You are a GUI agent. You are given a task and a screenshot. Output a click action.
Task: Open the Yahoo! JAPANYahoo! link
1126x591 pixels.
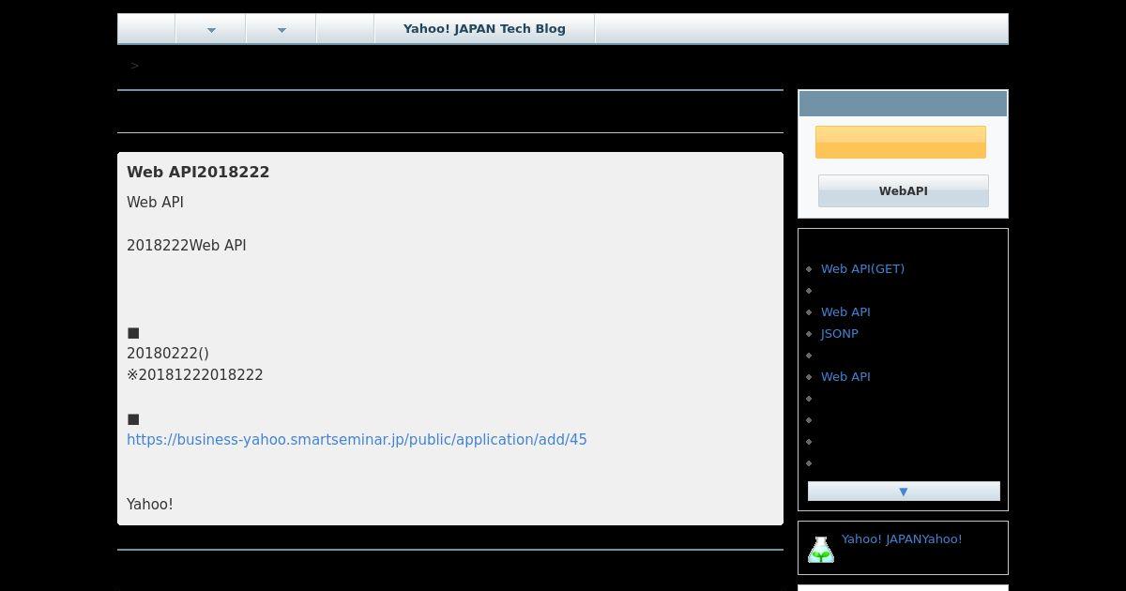tap(902, 539)
